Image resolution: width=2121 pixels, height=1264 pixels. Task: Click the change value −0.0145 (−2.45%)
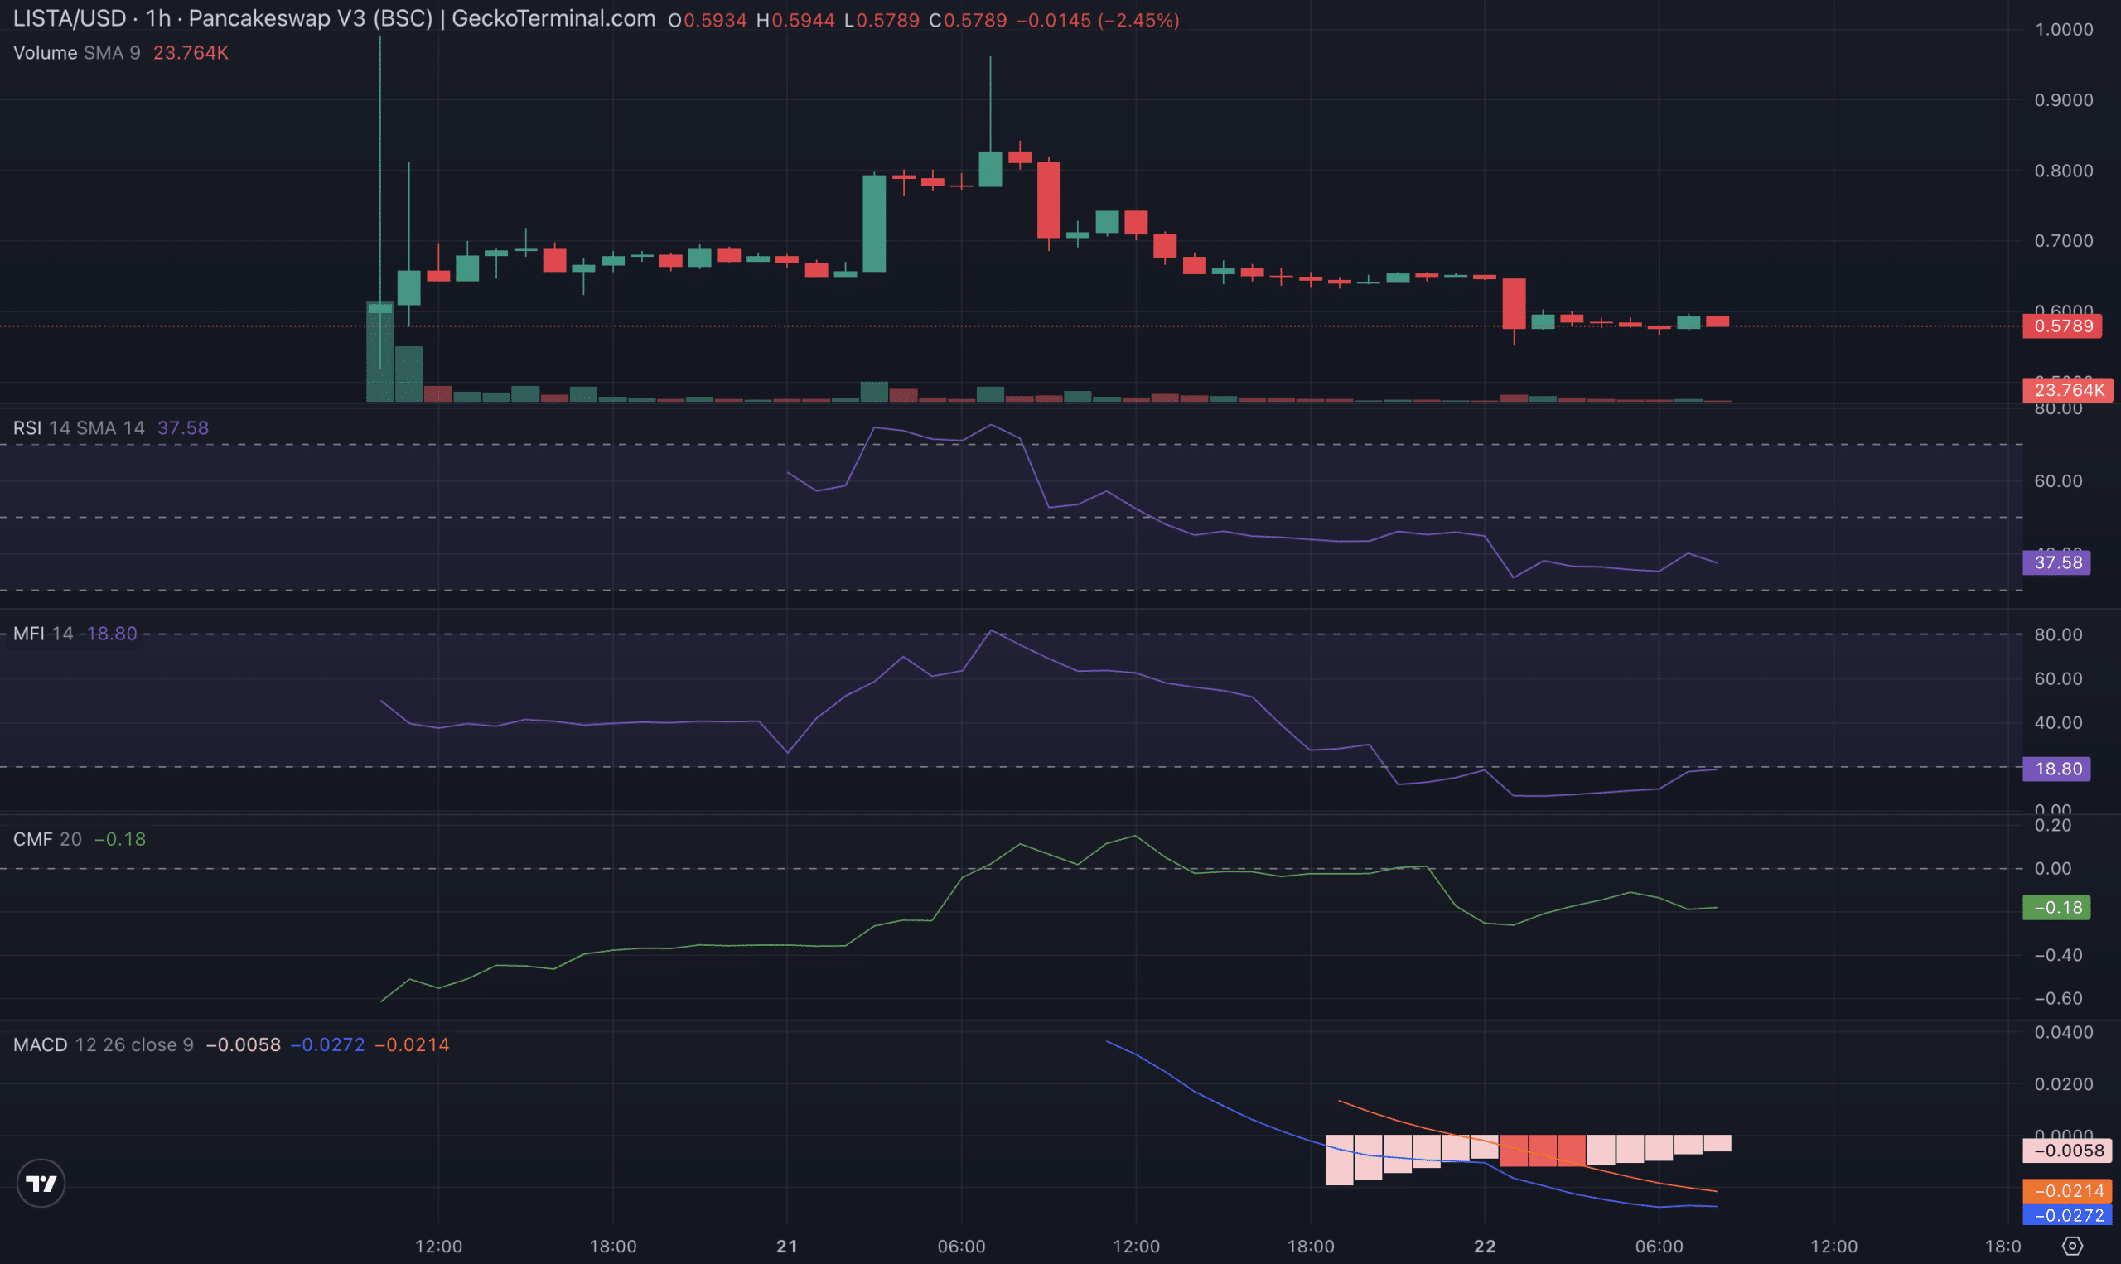(x=1098, y=20)
